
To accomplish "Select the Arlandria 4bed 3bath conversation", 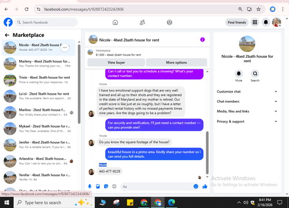I will pos(39,161).
